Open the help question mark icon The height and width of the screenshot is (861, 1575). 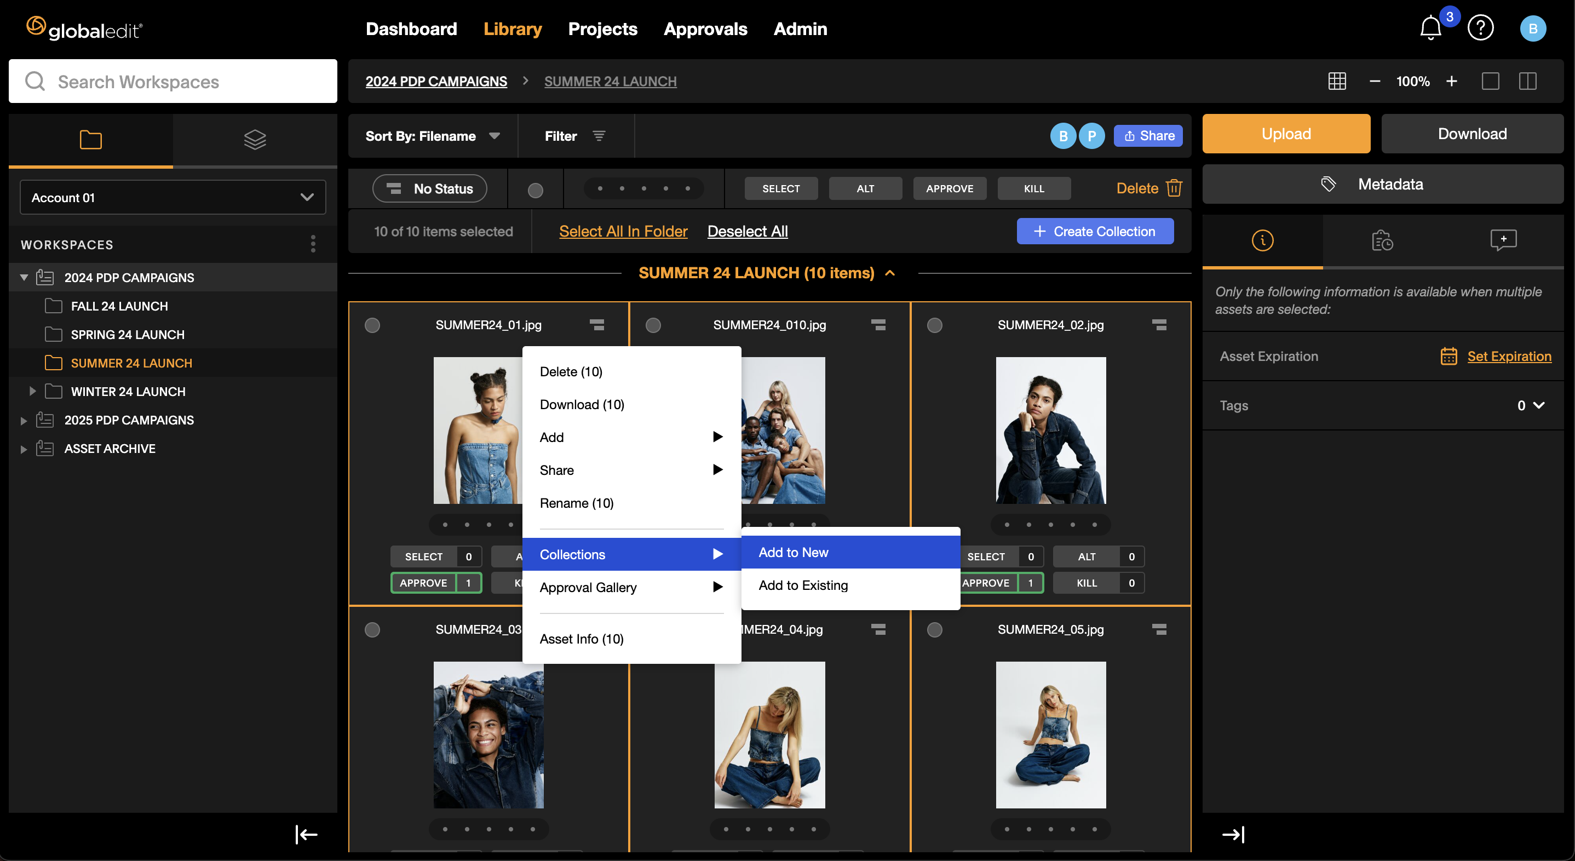1480,28
